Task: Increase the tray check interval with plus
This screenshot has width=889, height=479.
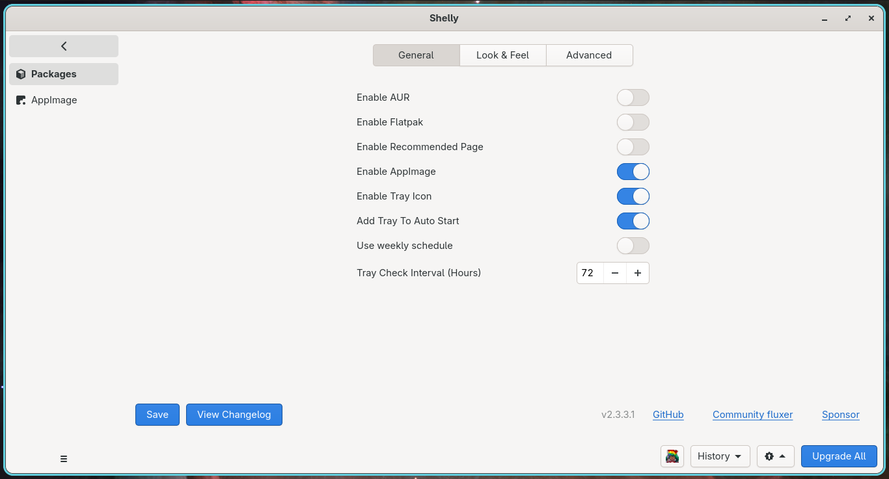Action: coord(638,273)
